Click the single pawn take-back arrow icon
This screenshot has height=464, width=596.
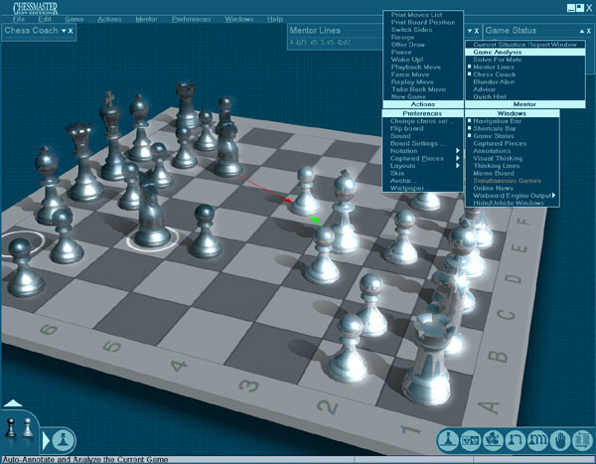click(515, 440)
